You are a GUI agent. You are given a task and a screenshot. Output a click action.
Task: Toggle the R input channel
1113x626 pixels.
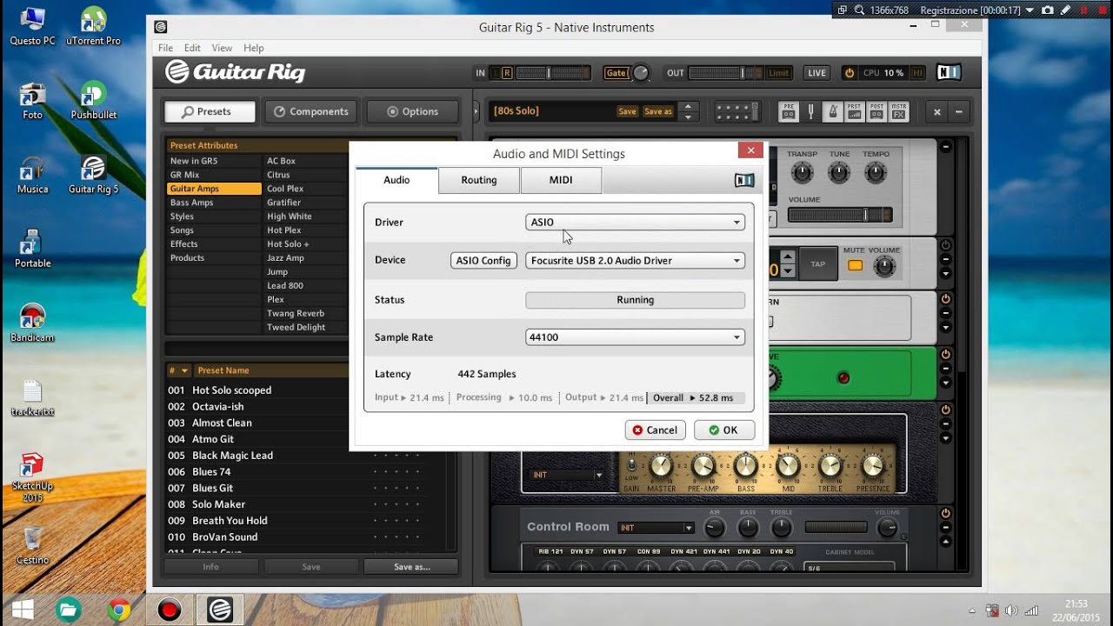(507, 73)
